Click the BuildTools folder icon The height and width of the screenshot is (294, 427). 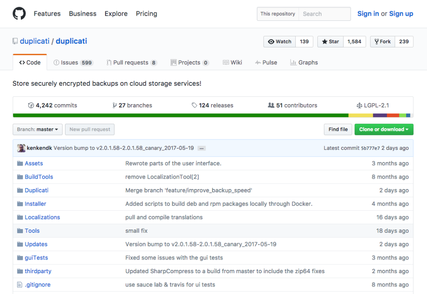tap(20, 177)
